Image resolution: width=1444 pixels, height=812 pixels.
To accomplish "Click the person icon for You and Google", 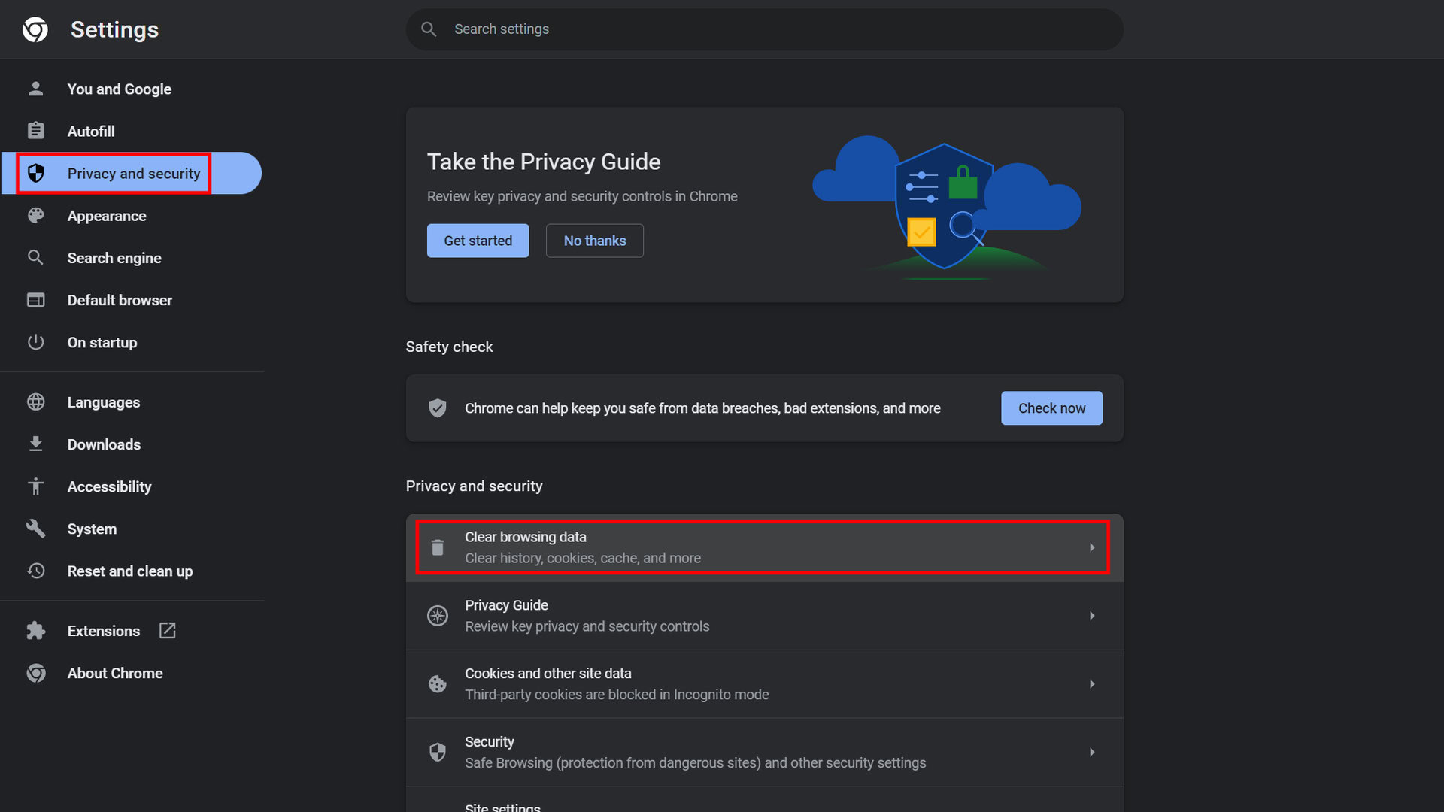I will click(x=35, y=89).
